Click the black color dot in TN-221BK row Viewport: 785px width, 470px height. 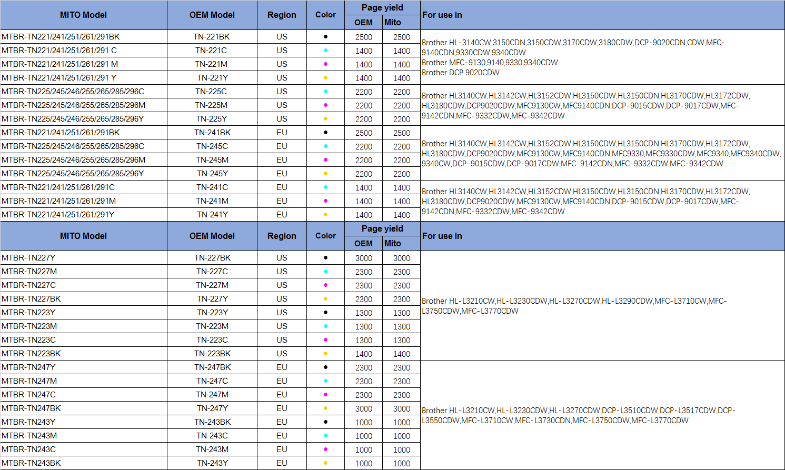(325, 37)
